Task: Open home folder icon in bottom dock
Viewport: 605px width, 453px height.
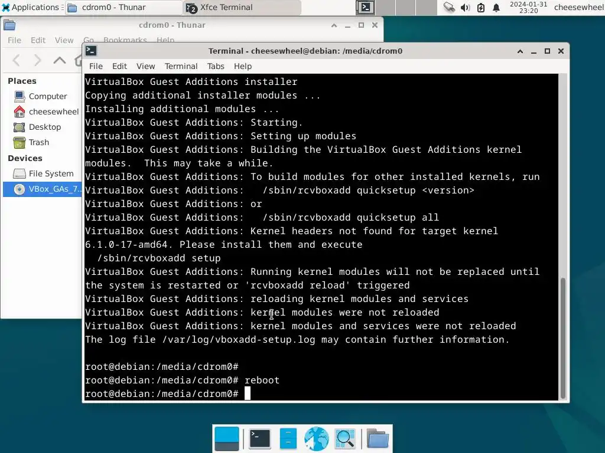Action: 378,438
